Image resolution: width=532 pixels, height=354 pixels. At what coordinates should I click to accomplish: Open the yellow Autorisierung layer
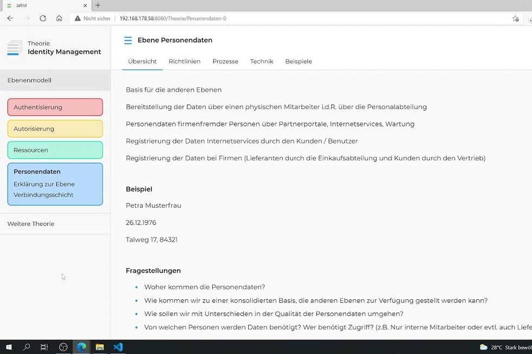pyautogui.click(x=55, y=128)
